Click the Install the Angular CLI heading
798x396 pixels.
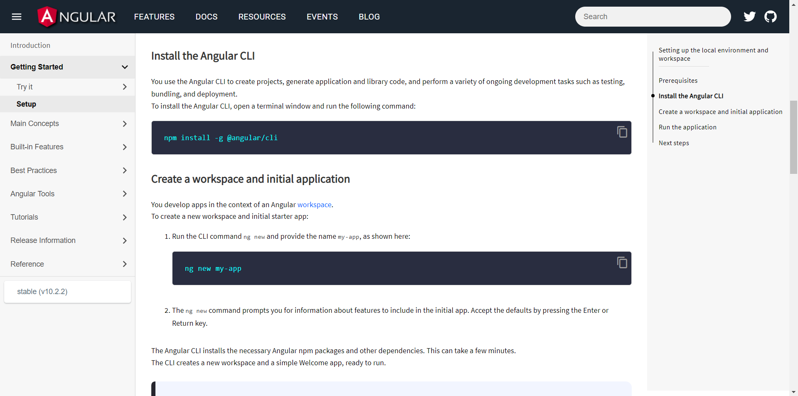coord(203,56)
